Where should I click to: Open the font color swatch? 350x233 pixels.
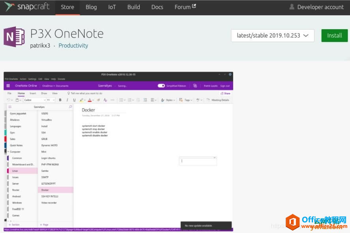(x=90, y=100)
